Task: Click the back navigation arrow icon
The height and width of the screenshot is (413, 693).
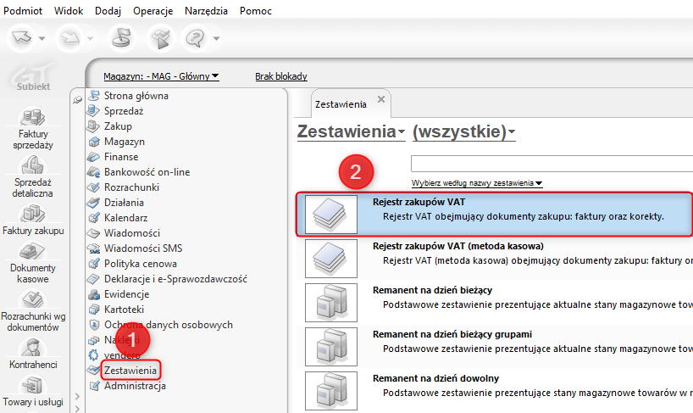Action: click(x=21, y=38)
